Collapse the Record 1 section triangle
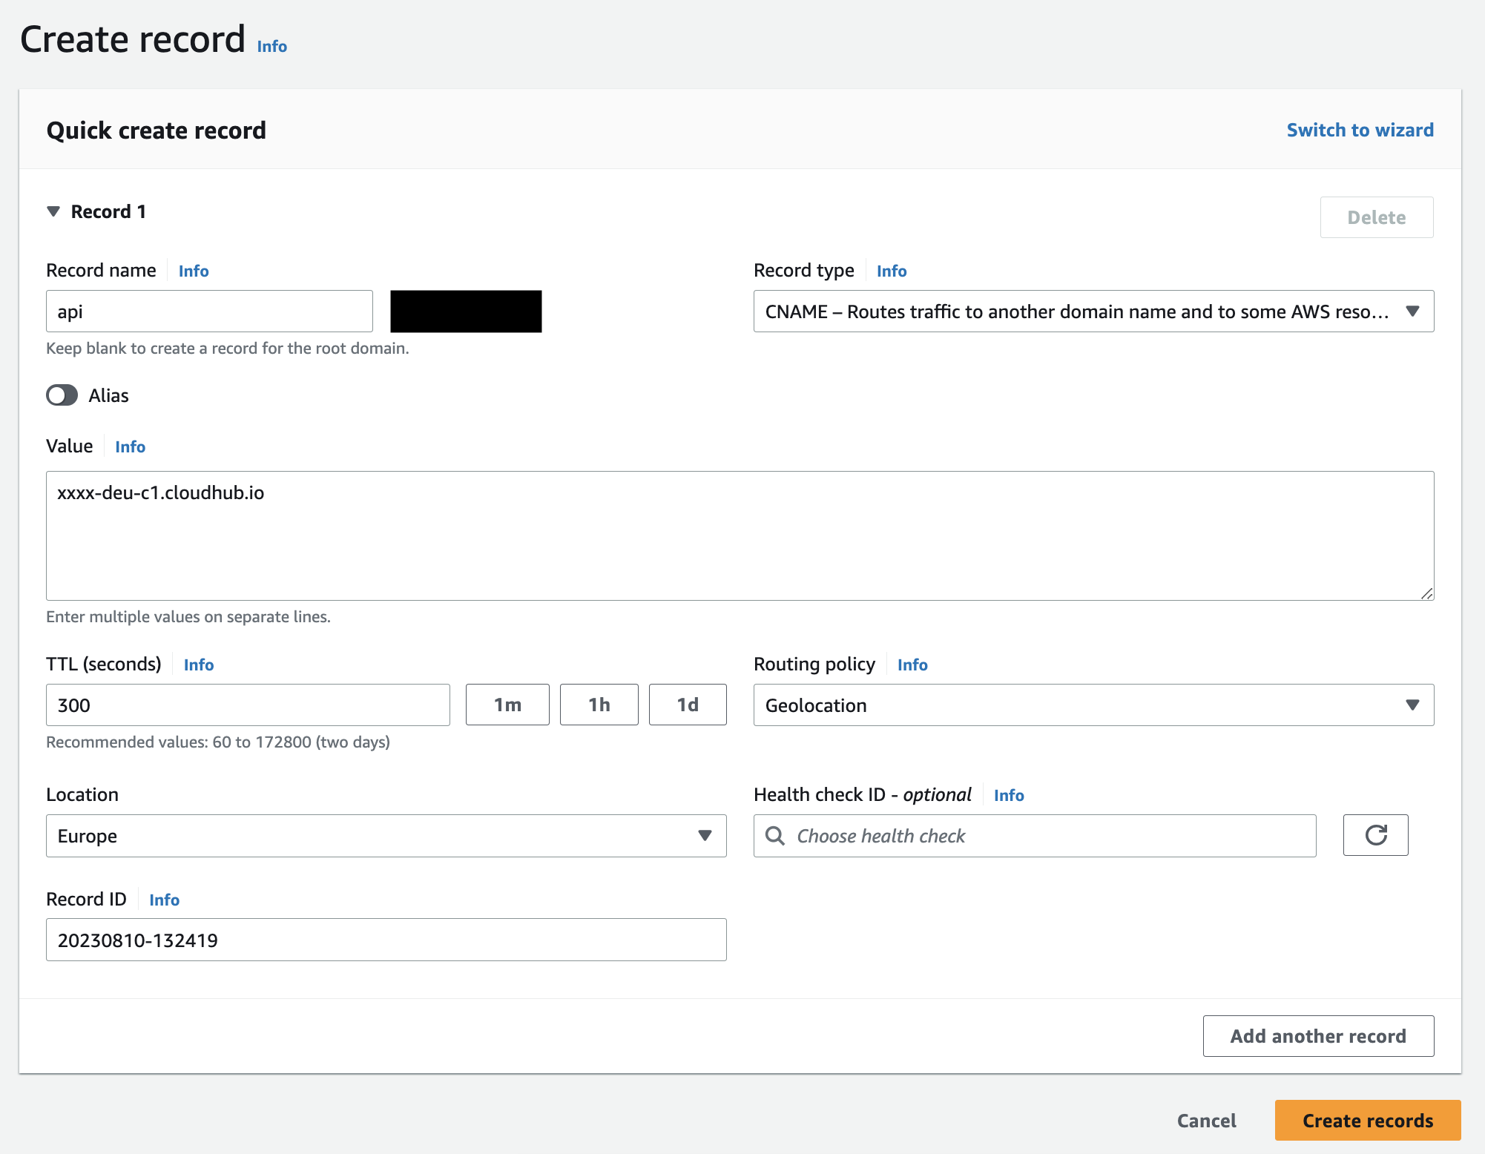Screen dimensions: 1485x1154 pyautogui.click(x=53, y=211)
